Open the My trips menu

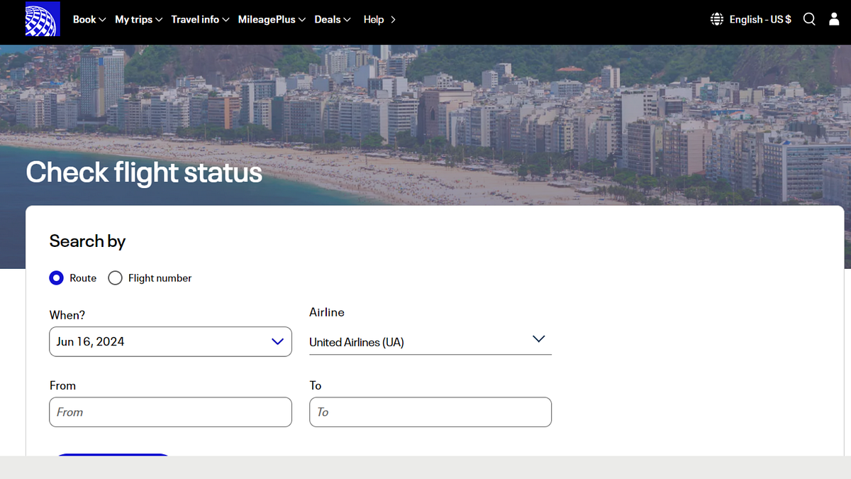(x=139, y=19)
